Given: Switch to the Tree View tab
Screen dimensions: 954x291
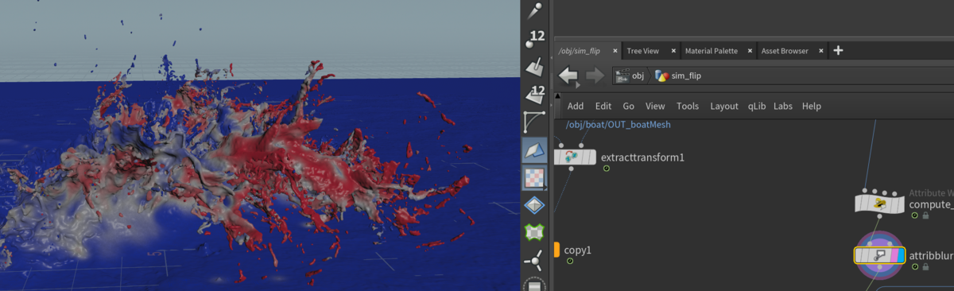Looking at the screenshot, I should [642, 51].
